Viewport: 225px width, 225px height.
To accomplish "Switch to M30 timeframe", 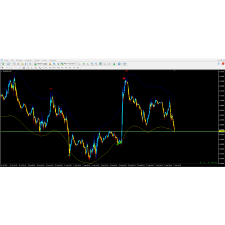I will click(58, 67).
